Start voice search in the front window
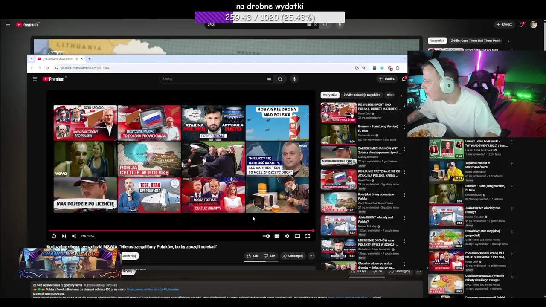The image size is (546, 307). pyautogui.click(x=294, y=79)
